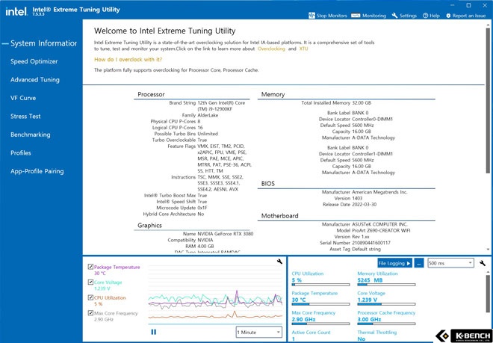493x343 pixels.
Task: Click the system information vertical scrollbar
Action: click(x=488, y=101)
